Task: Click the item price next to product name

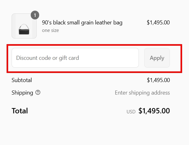Action: click(158, 23)
